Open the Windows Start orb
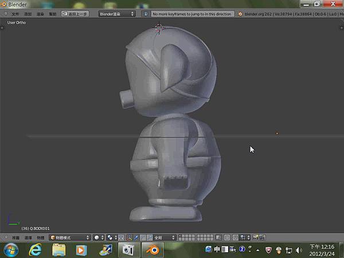The width and height of the screenshot is (344, 258). [11, 250]
